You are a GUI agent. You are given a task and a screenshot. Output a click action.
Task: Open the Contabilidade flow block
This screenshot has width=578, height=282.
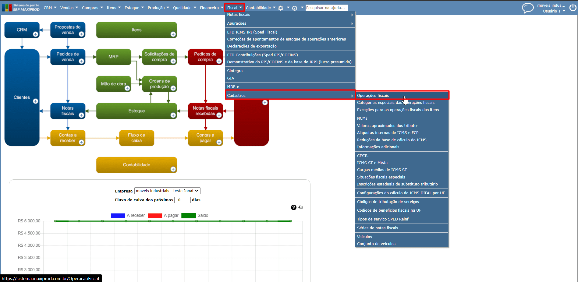pos(137,165)
